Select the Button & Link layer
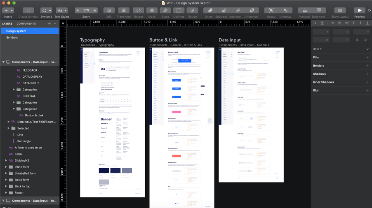Viewport: 372px width, 208px height. point(34,116)
